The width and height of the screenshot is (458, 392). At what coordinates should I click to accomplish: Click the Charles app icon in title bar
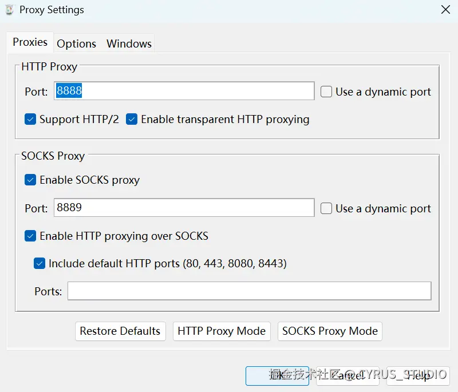9,10
